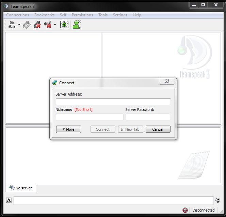Cancel the Connect dialog
226x217 pixels.
click(158, 129)
